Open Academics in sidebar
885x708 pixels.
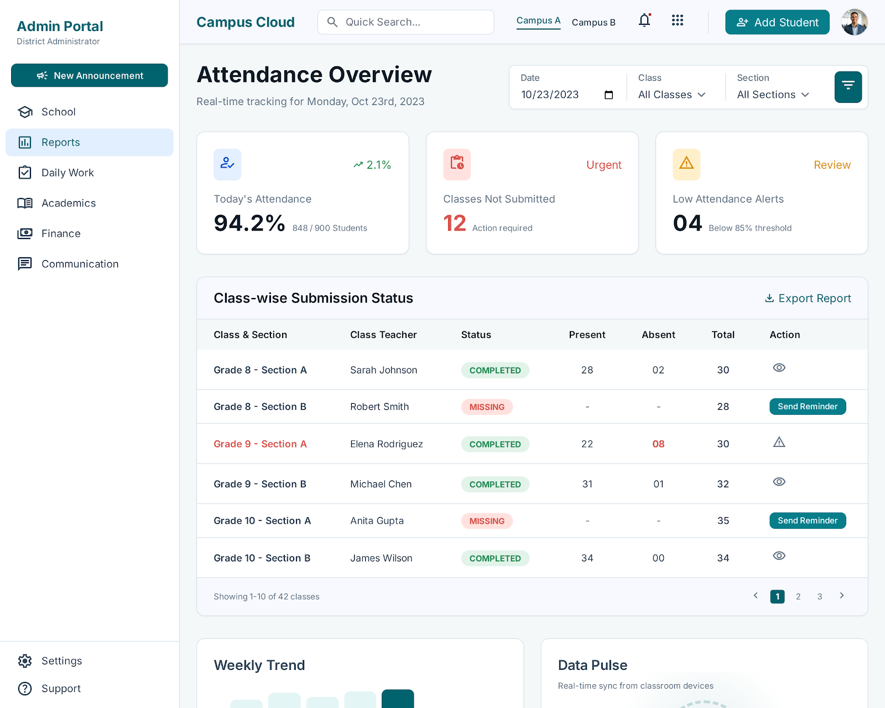coord(90,203)
